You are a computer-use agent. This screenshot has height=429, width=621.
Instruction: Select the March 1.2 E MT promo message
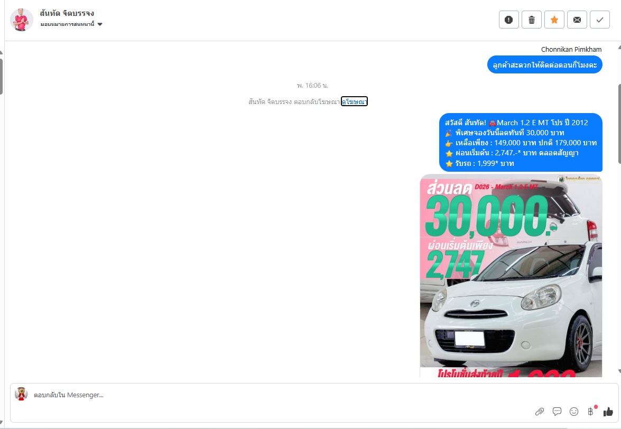521,143
